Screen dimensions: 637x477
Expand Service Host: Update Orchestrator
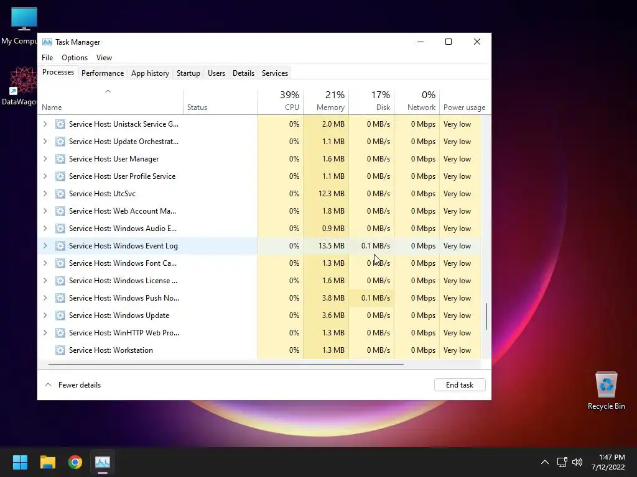pyautogui.click(x=45, y=142)
